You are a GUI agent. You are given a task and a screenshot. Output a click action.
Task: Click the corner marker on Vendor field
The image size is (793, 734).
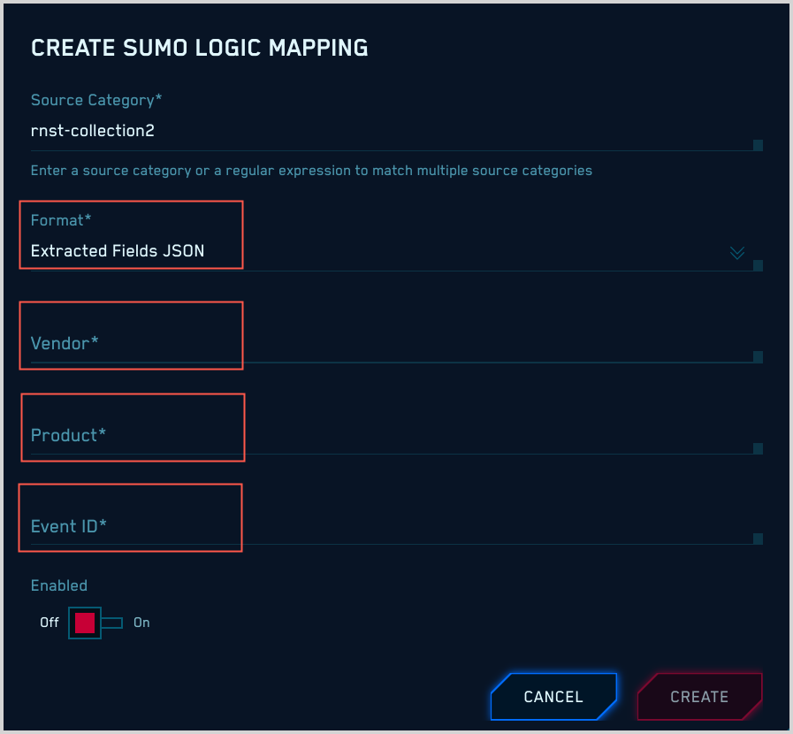point(758,356)
